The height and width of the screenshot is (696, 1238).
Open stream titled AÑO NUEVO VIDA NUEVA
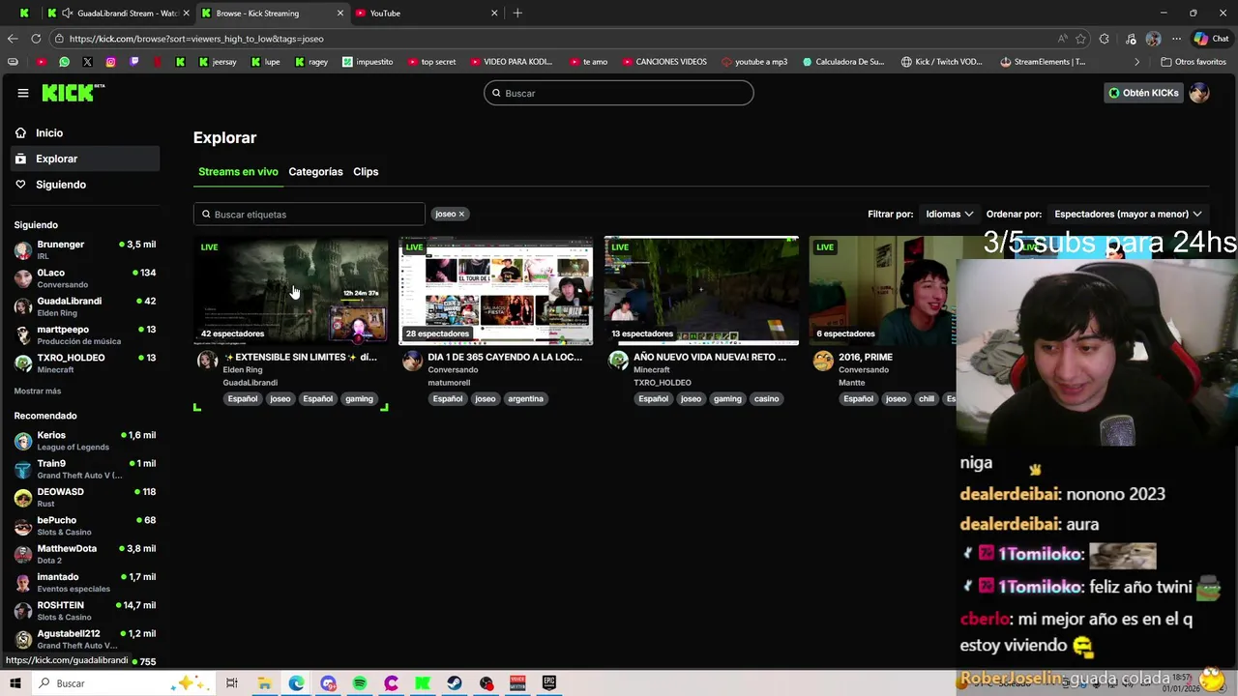pos(710,357)
